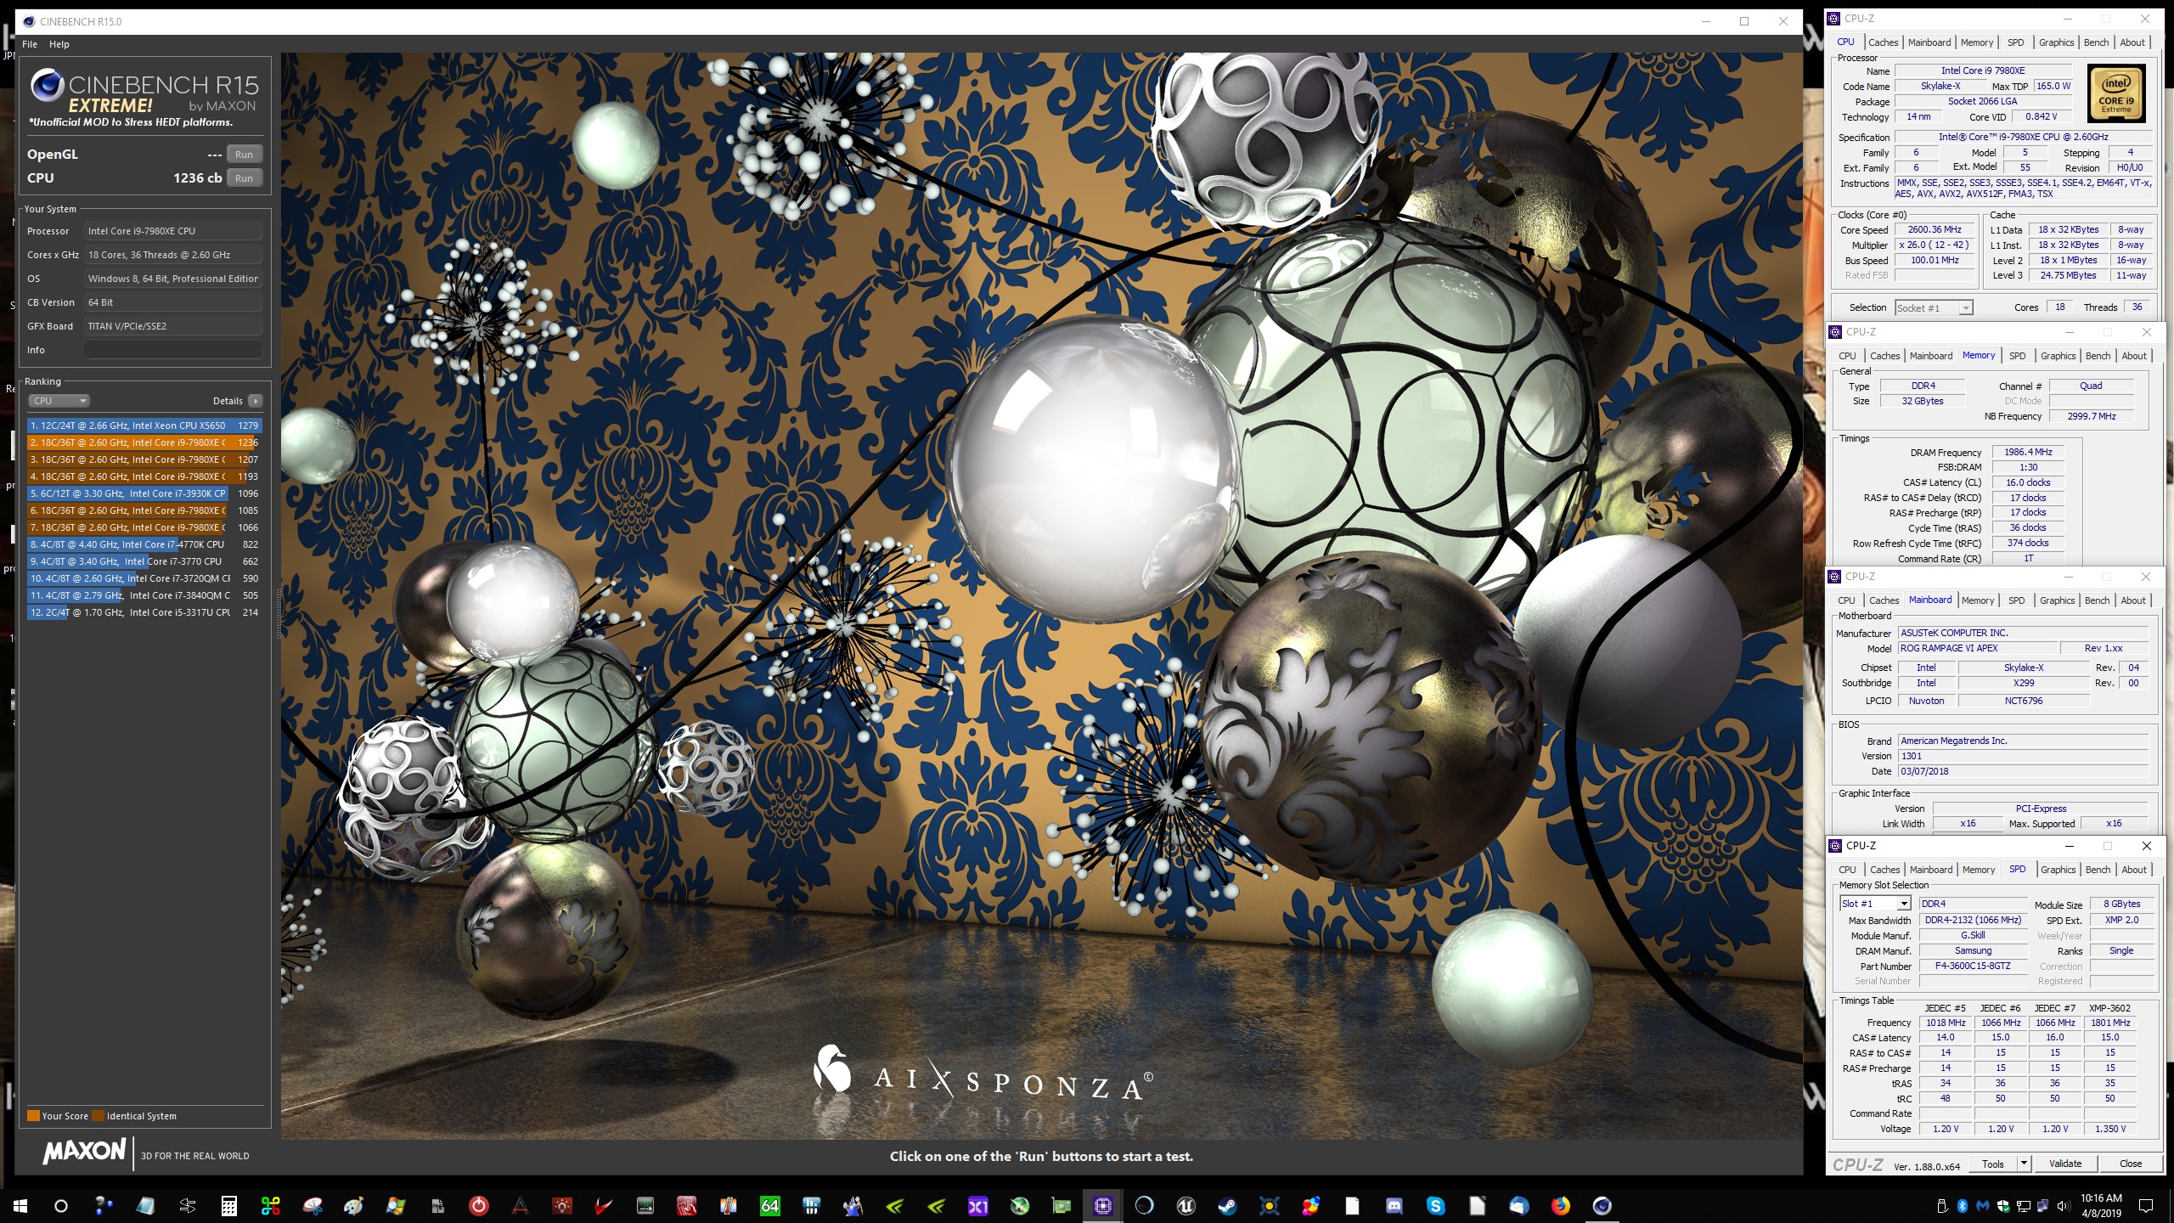Click the Close button in CPU-Z

pos(2130,1164)
